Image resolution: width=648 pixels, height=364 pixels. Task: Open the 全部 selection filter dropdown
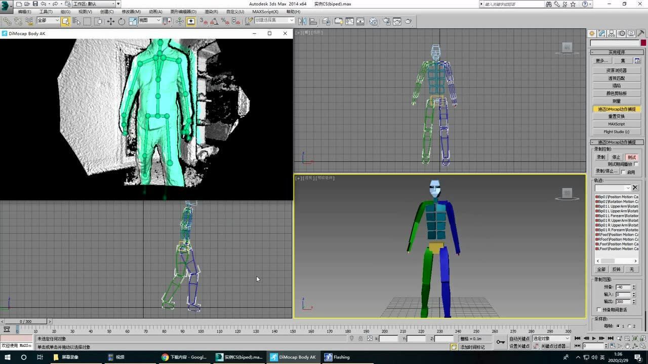(48, 21)
